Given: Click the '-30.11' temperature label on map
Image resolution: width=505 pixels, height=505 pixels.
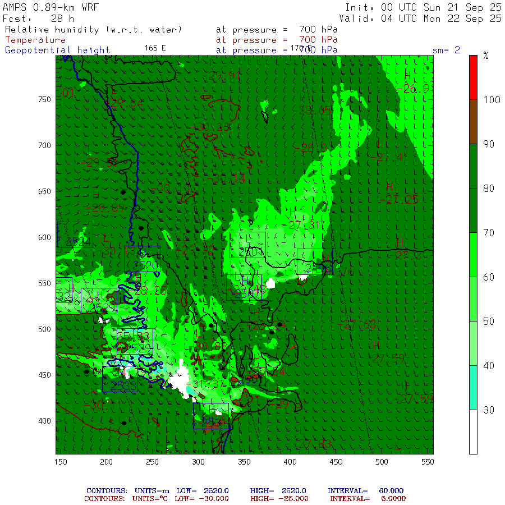Looking at the screenshot, I should 103,405.
